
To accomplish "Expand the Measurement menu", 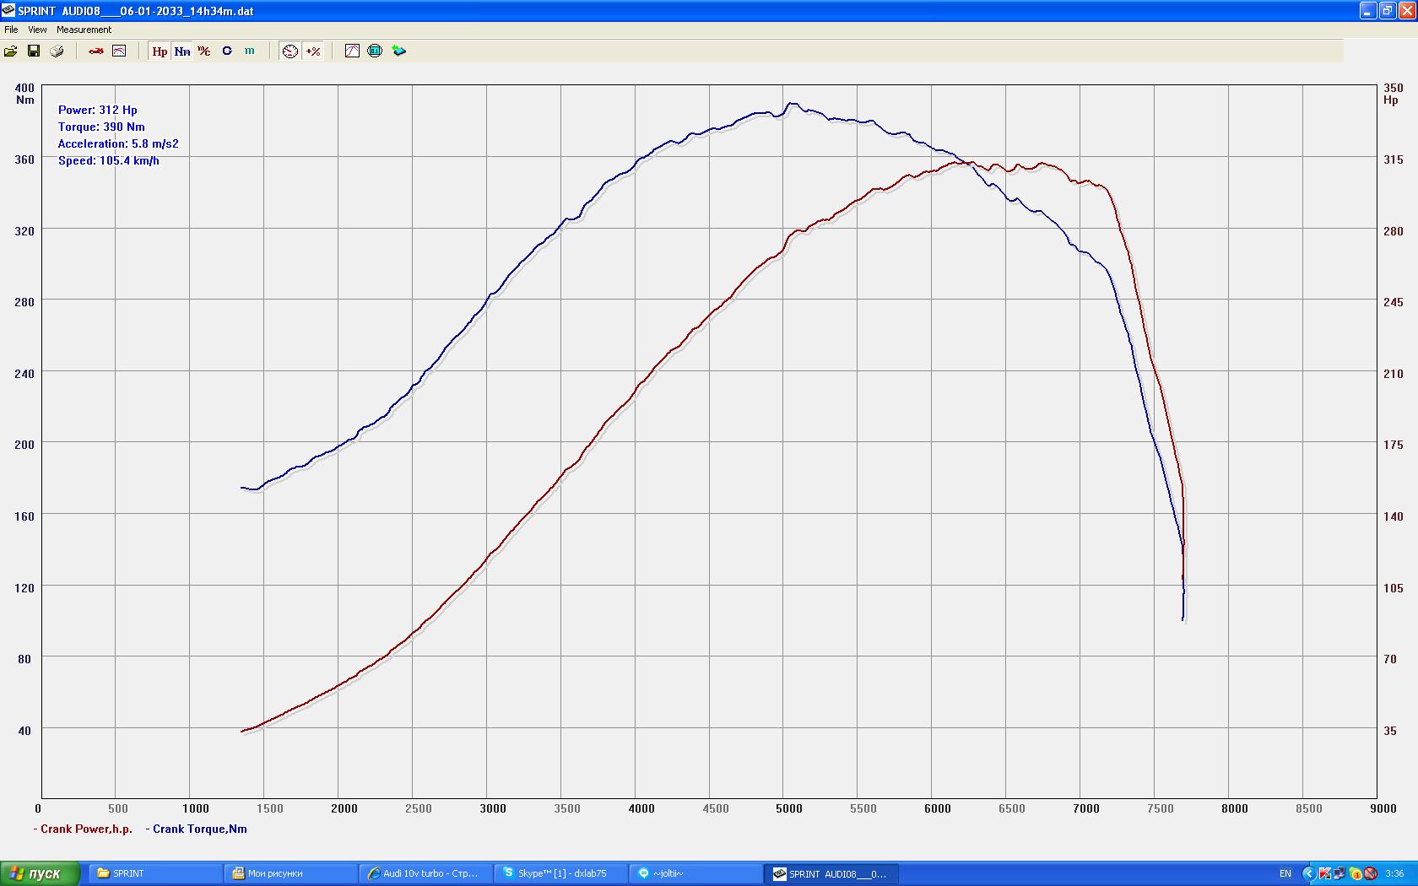I will (x=84, y=30).
